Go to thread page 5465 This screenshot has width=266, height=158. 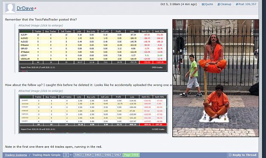(98, 155)
